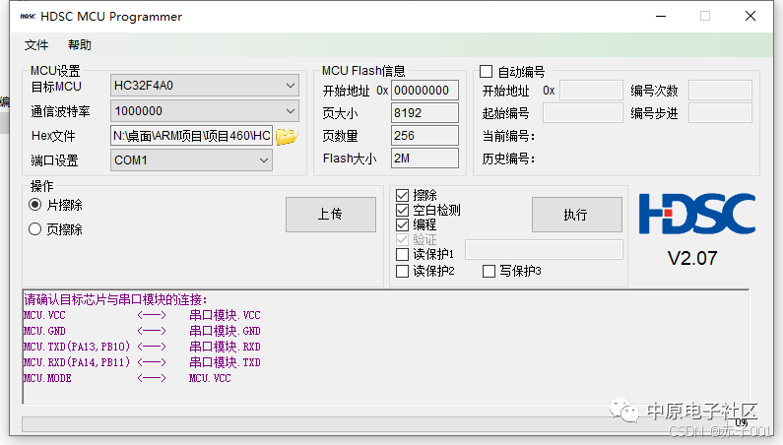
Task: Click the HDSC app icon in title bar
Action: tap(28, 17)
